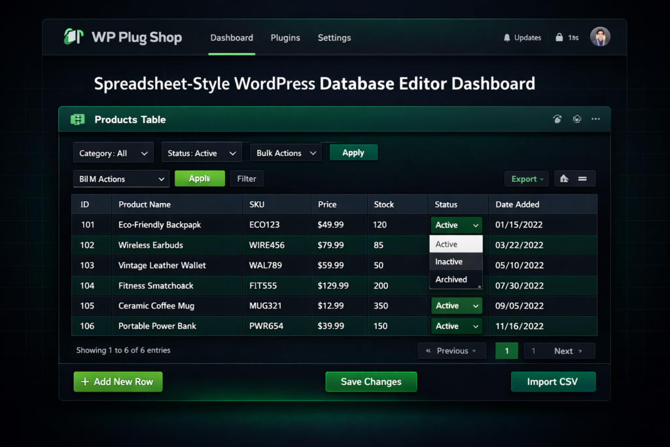Go to the Settings tab
The height and width of the screenshot is (447, 670).
tap(334, 37)
